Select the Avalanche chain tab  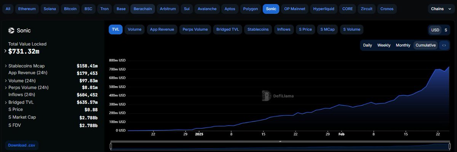tap(207, 8)
